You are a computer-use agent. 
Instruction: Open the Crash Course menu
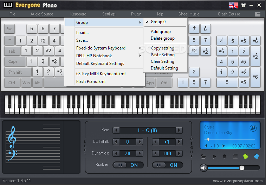point(229,14)
